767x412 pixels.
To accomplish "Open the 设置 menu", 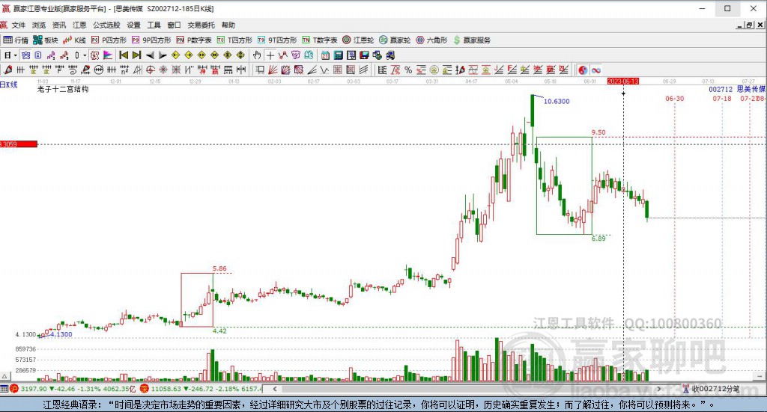I will pyautogui.click(x=133, y=25).
